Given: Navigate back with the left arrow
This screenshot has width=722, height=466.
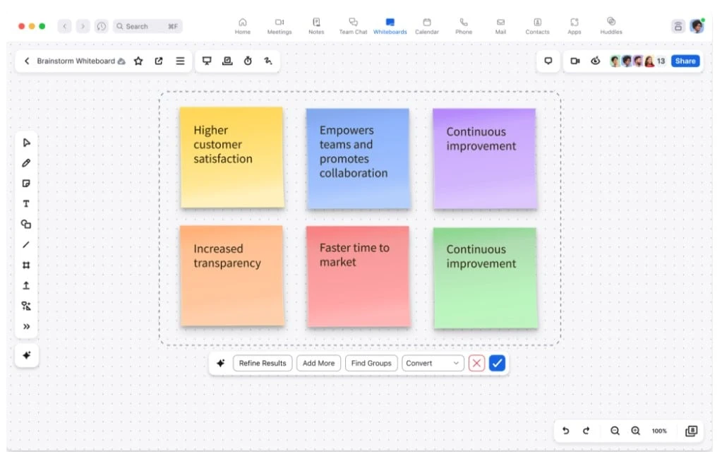Looking at the screenshot, I should click(64, 26).
